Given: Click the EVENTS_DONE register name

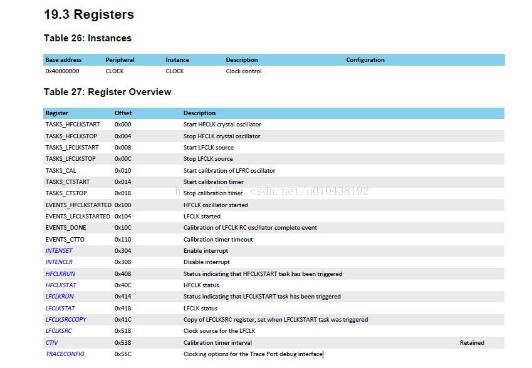Looking at the screenshot, I should click(x=66, y=228).
